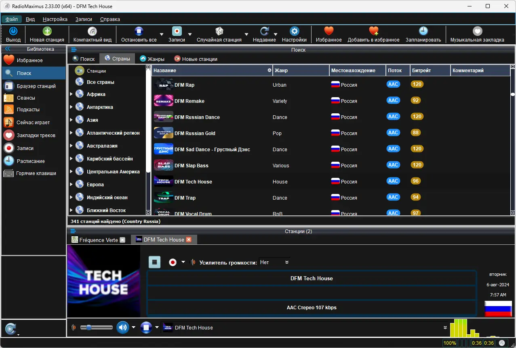Click Остановить все in the toolbar
Screen dimensions: 516x348
click(139, 34)
